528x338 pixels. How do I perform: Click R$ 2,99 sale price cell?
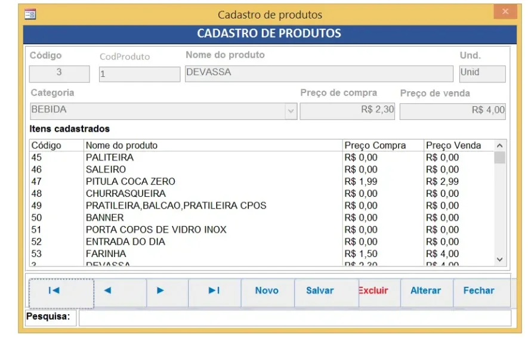click(442, 182)
